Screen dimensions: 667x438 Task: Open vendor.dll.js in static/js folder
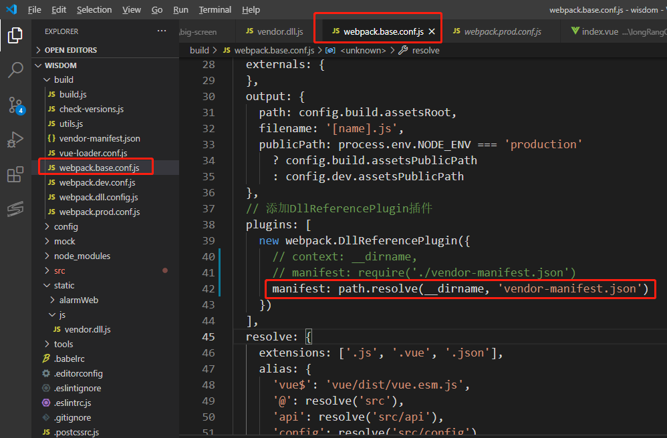click(x=105, y=330)
